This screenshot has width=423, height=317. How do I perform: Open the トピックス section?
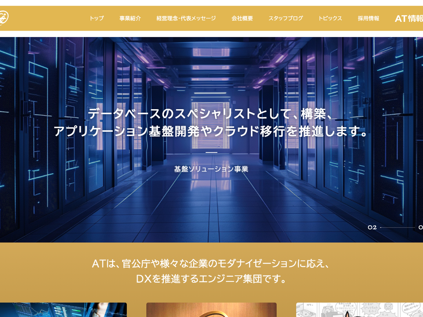(330, 18)
